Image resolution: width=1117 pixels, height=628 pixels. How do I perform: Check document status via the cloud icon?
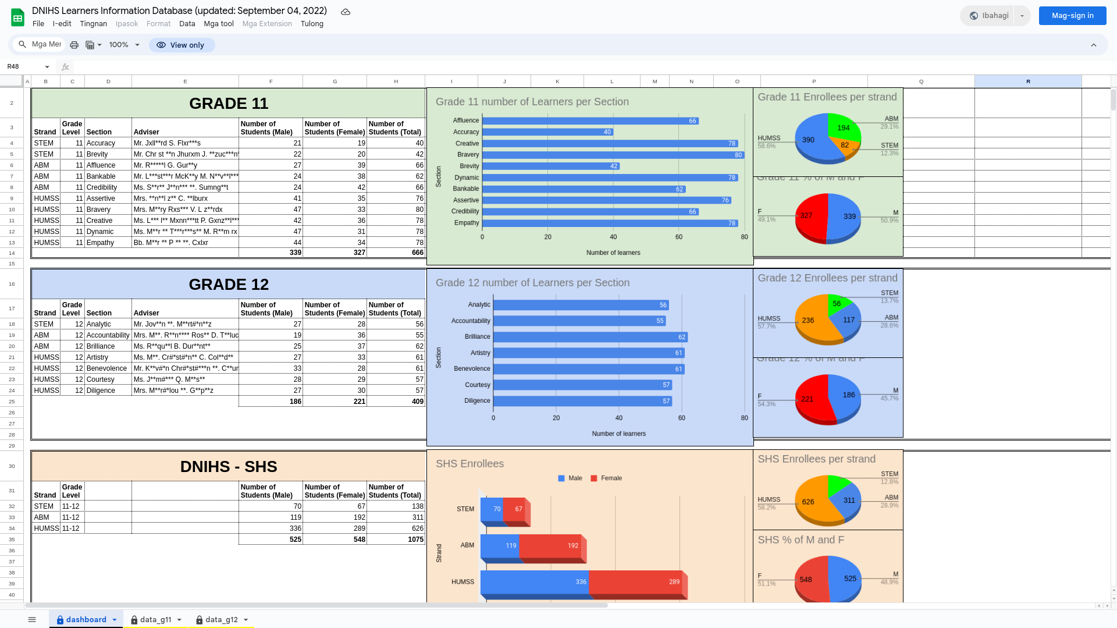tap(345, 11)
